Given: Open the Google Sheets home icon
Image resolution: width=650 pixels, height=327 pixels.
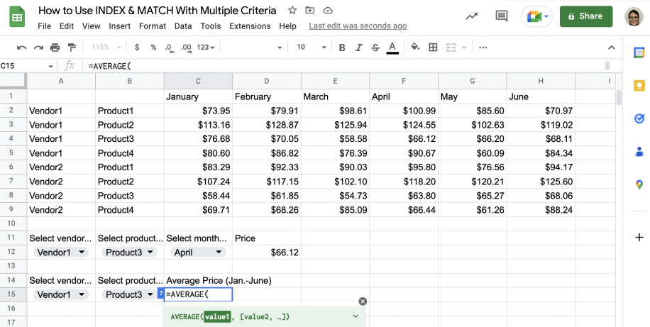Looking at the screenshot, I should pos(17,18).
